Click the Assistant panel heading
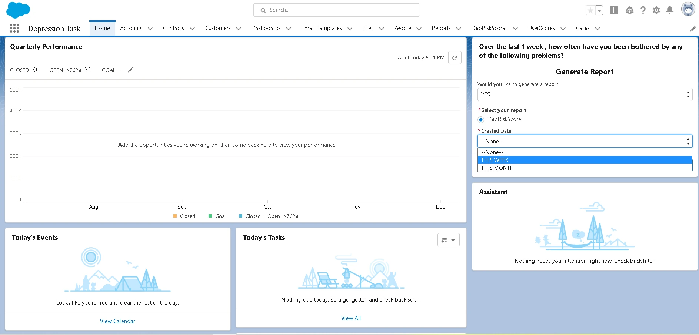The height and width of the screenshot is (335, 699). coord(493,192)
